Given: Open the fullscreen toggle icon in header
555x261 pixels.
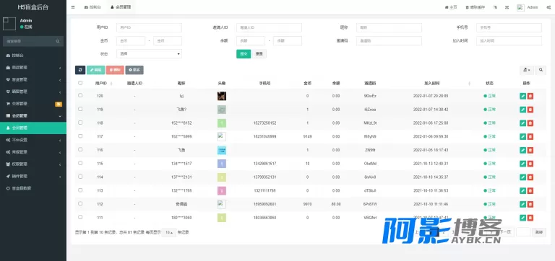Looking at the screenshot, I should tap(507, 7).
